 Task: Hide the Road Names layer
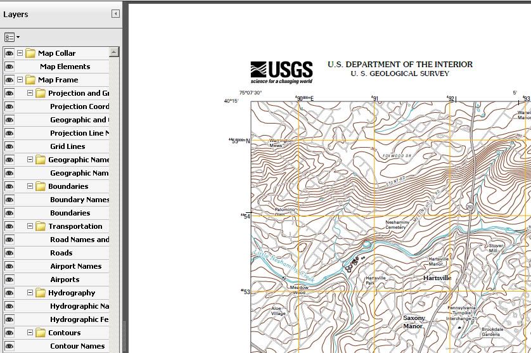(9, 240)
